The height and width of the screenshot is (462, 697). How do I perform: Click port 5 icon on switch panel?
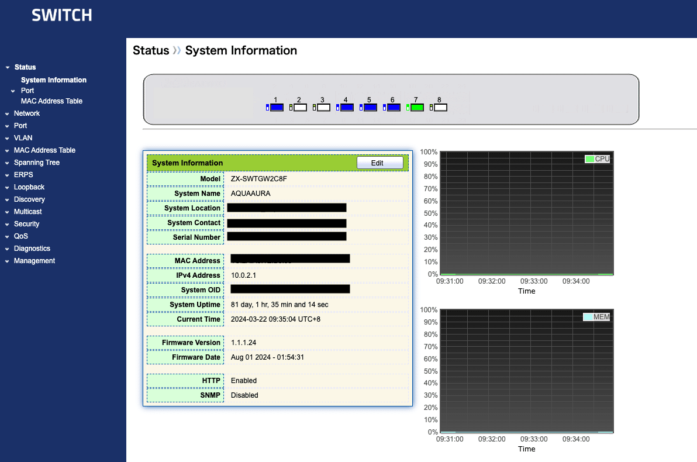(x=370, y=108)
